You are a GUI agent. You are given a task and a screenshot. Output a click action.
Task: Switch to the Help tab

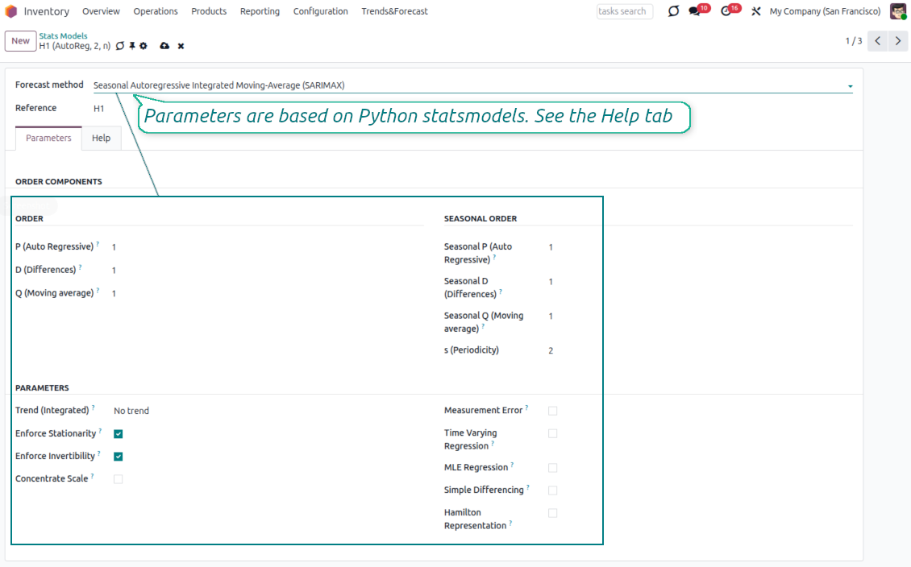(x=101, y=139)
